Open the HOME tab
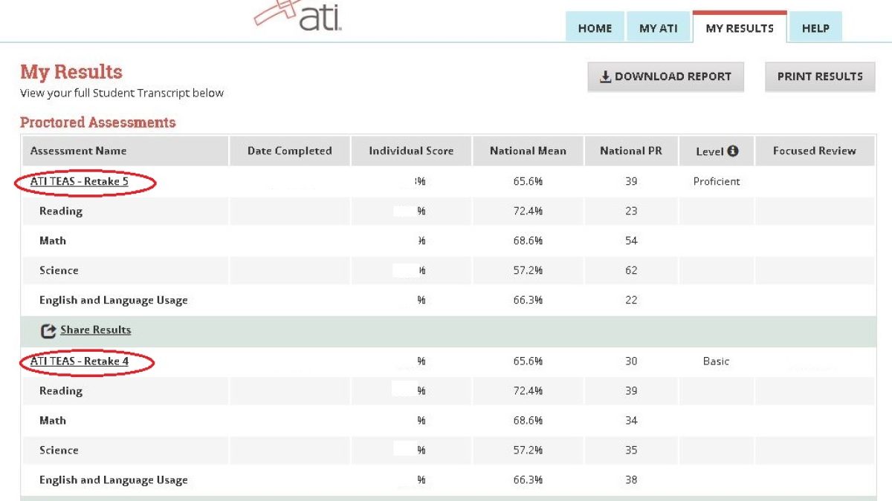Image resolution: width=892 pixels, height=501 pixels. pos(595,28)
